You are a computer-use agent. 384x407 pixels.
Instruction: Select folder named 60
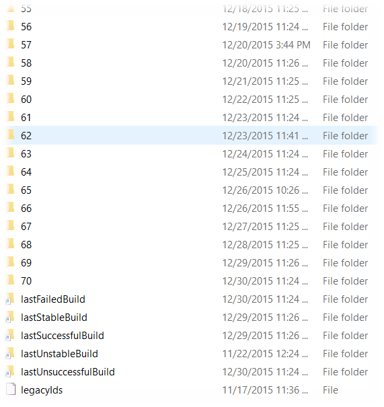click(x=26, y=100)
